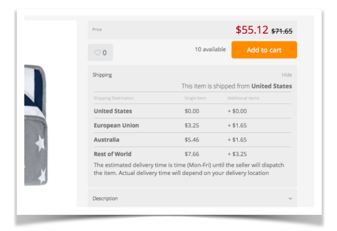This screenshot has width=337, height=231.
Task: Click the Shipping section title
Action: [102, 75]
